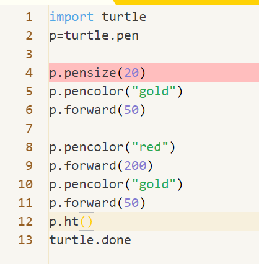Click the yellow tab strip at top
The height and width of the screenshot is (264, 259).
tap(187, 2)
